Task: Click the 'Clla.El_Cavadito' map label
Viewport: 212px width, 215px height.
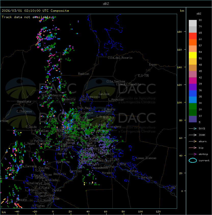Action: pyautogui.click(x=128, y=84)
